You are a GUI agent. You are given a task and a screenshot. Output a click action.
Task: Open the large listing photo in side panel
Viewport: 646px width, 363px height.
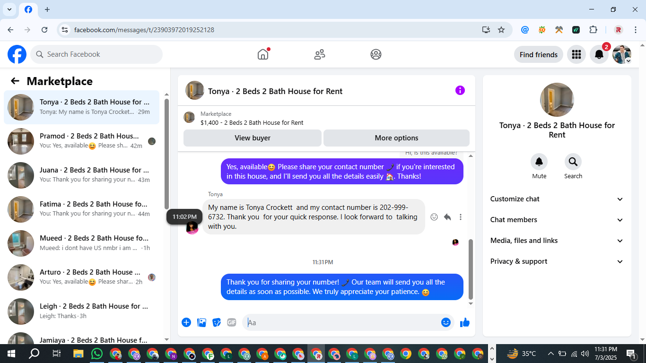point(557,100)
